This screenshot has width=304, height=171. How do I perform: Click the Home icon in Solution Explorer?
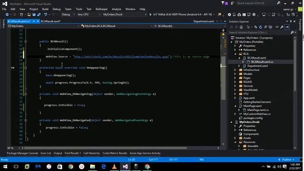pyautogui.click(x=241, y=27)
